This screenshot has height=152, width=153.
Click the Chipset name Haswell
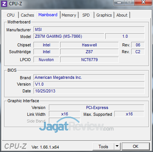[89, 45]
